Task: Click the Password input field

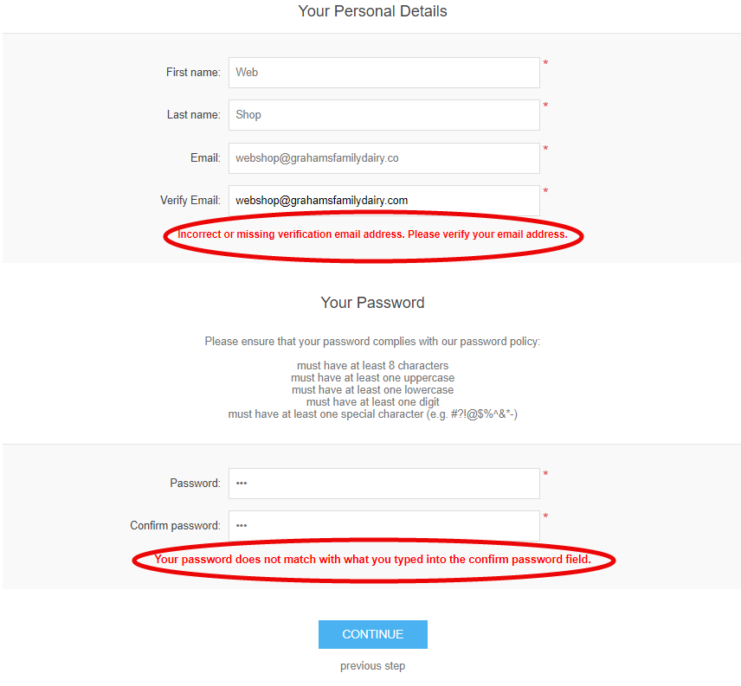Action: [383, 483]
